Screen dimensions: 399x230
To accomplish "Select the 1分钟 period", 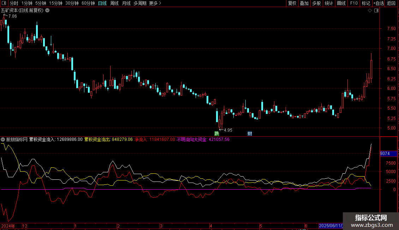I will 27,3.
